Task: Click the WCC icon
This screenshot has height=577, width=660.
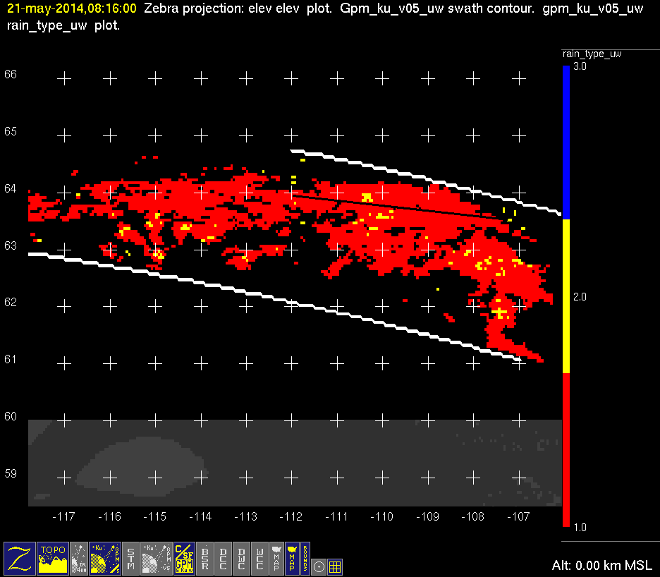Action: pyautogui.click(x=260, y=558)
